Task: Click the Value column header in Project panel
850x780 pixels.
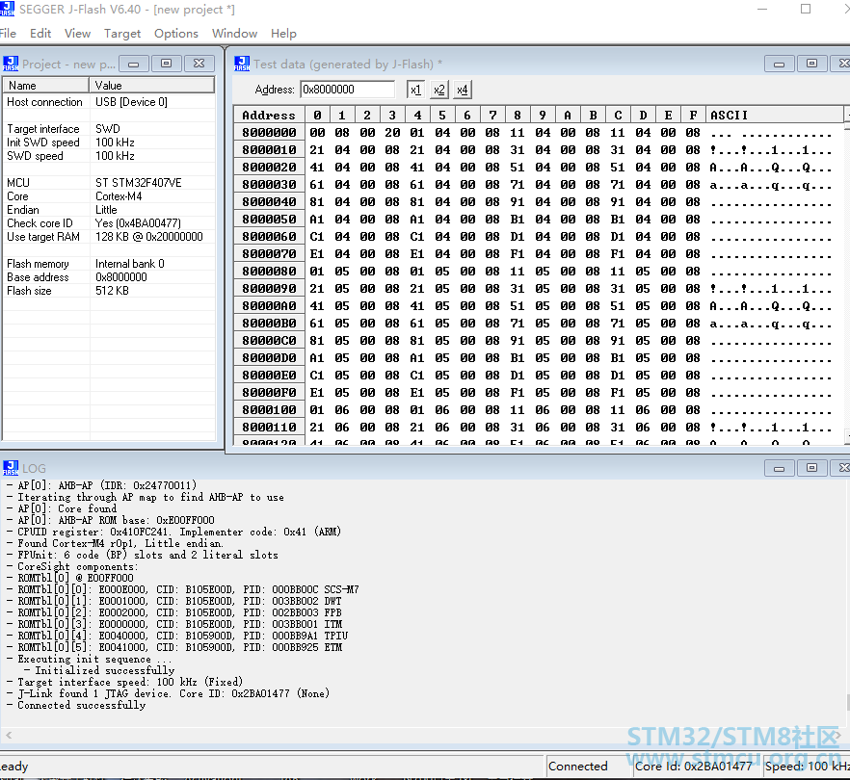Action: coord(152,85)
